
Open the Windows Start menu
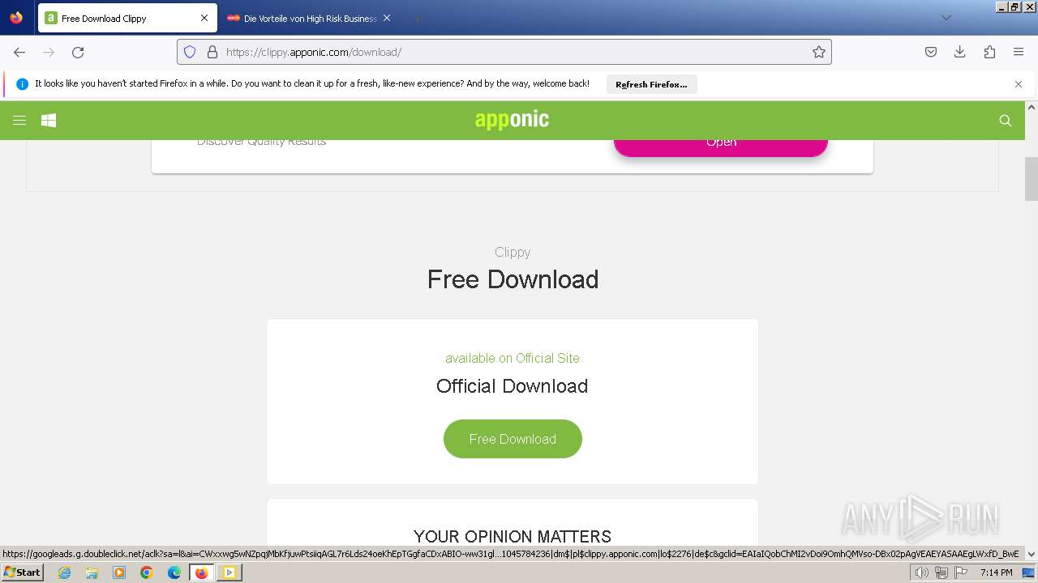[23, 572]
